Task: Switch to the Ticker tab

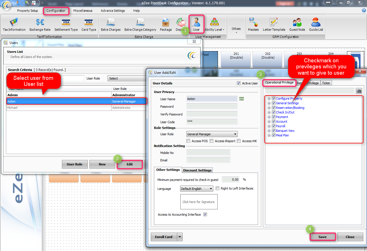Action: tap(326, 83)
